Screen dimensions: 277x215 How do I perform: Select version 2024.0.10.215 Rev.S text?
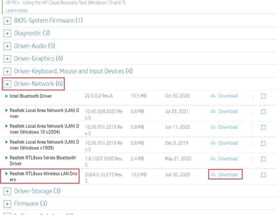coord(104,178)
